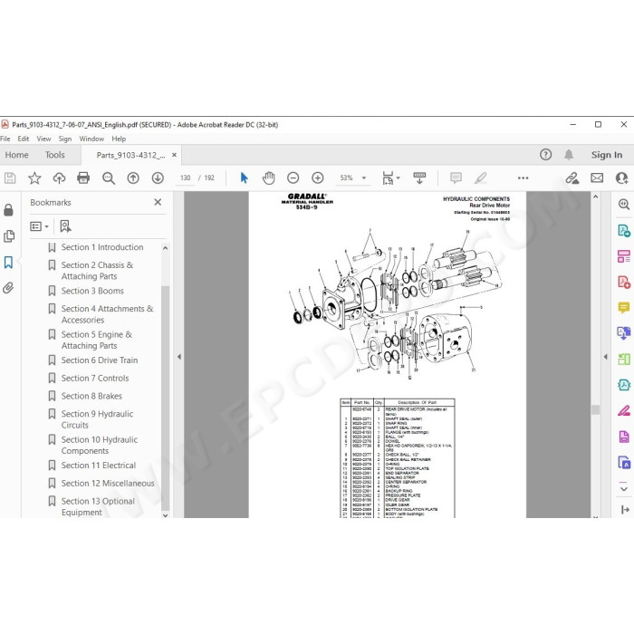Image resolution: width=634 pixels, height=634 pixels.
Task: Open the fit page options tool
Action: pyautogui.click(x=390, y=178)
